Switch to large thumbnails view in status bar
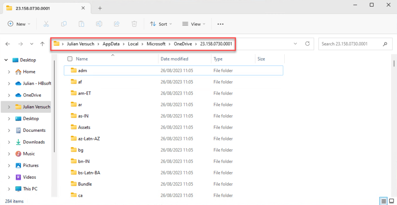 (x=392, y=201)
